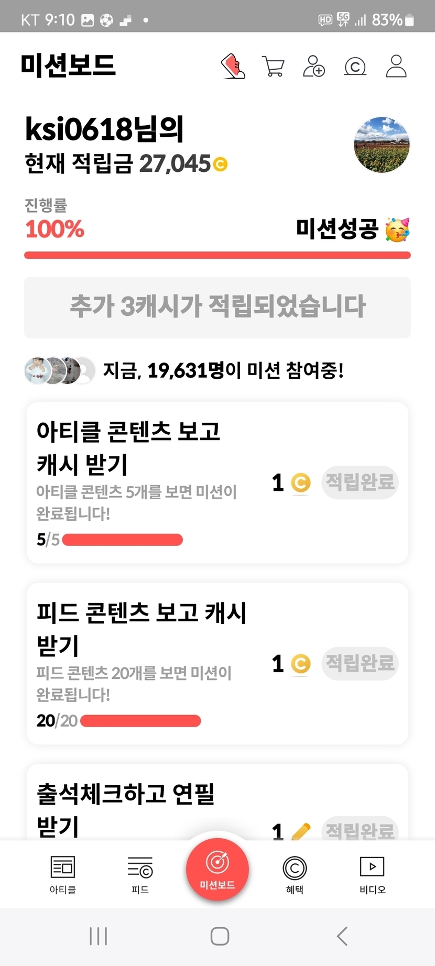Tap the 100% mission progress bar
This screenshot has width=435, height=966.
pos(217,255)
